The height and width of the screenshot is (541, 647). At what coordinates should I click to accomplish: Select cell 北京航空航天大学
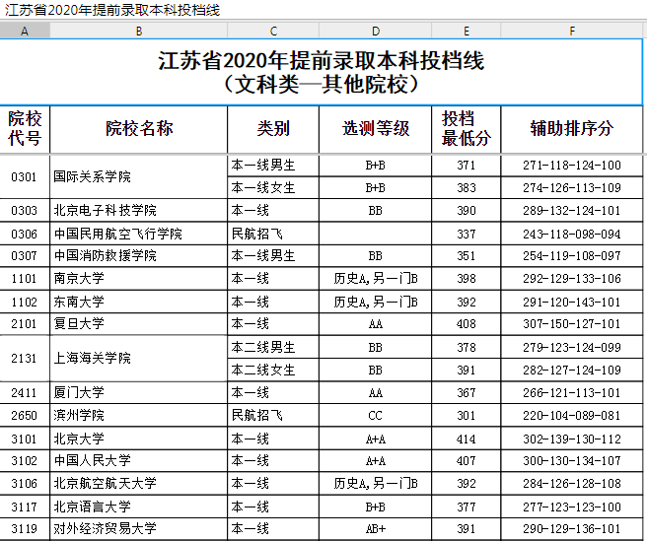tap(139, 483)
